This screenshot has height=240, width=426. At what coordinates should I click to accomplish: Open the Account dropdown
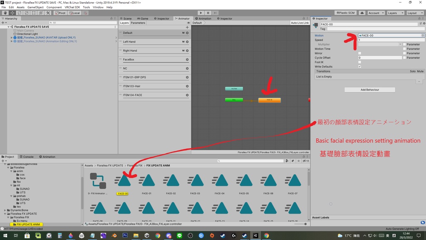tap(376, 13)
